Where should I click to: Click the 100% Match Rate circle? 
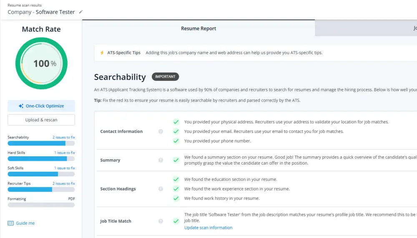click(x=41, y=63)
